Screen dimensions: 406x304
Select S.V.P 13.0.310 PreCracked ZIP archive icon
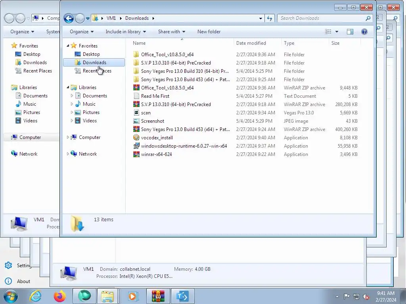136,104
